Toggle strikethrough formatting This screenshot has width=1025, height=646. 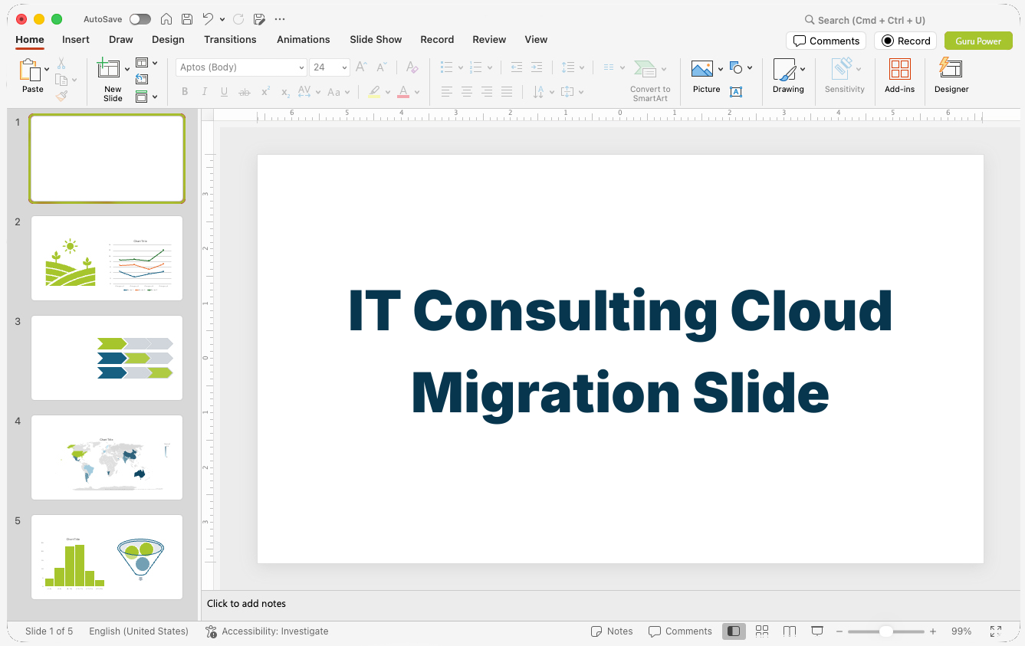pos(245,92)
